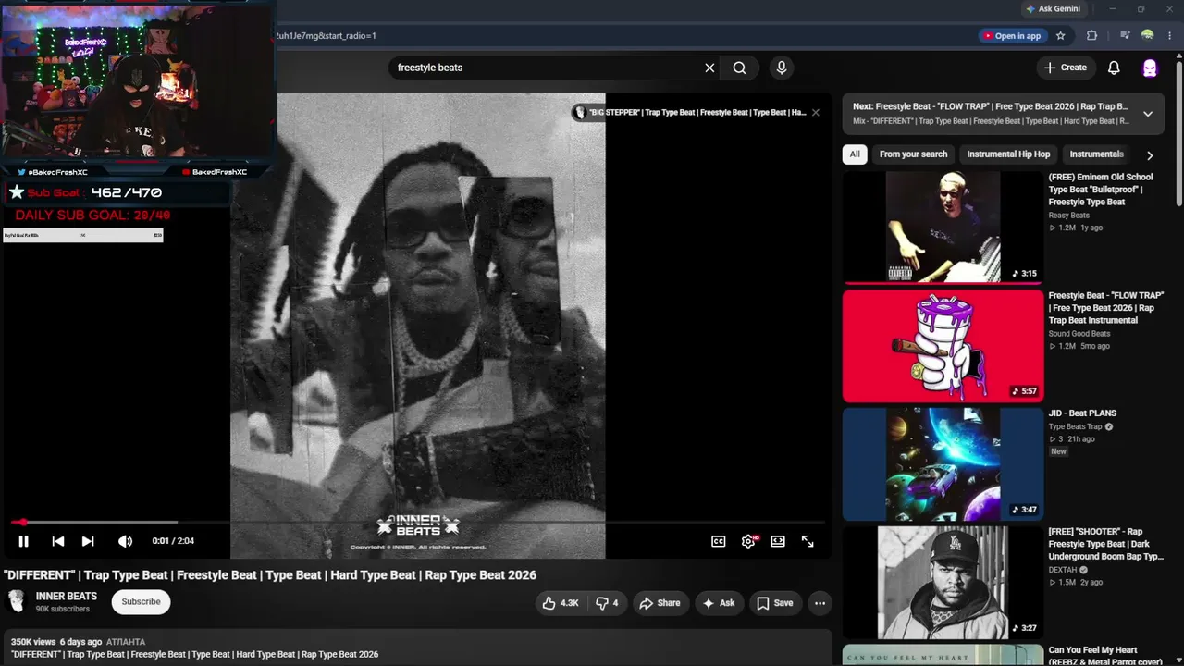Screen dimensions: 1184x666
Task: Save the video to a playlist
Action: click(x=775, y=603)
